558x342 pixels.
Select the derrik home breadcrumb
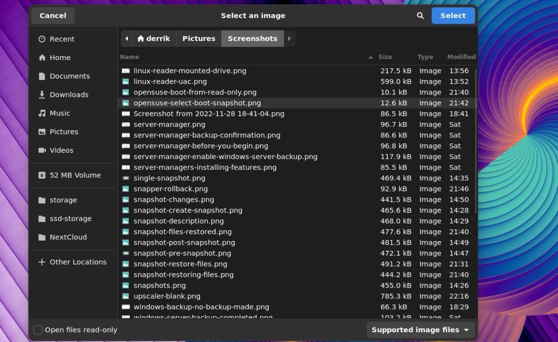coord(154,39)
